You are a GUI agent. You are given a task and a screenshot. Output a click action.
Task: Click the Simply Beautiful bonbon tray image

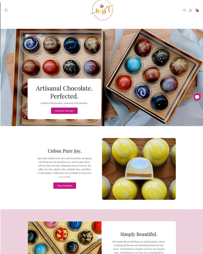65,237
